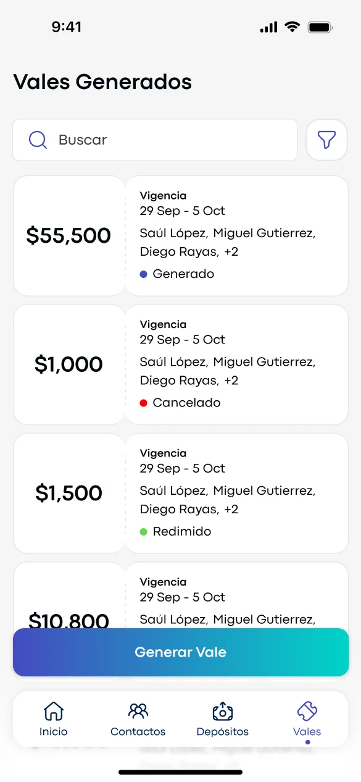Tap the green Redimido status label
The image size is (361, 782).
pos(182,531)
